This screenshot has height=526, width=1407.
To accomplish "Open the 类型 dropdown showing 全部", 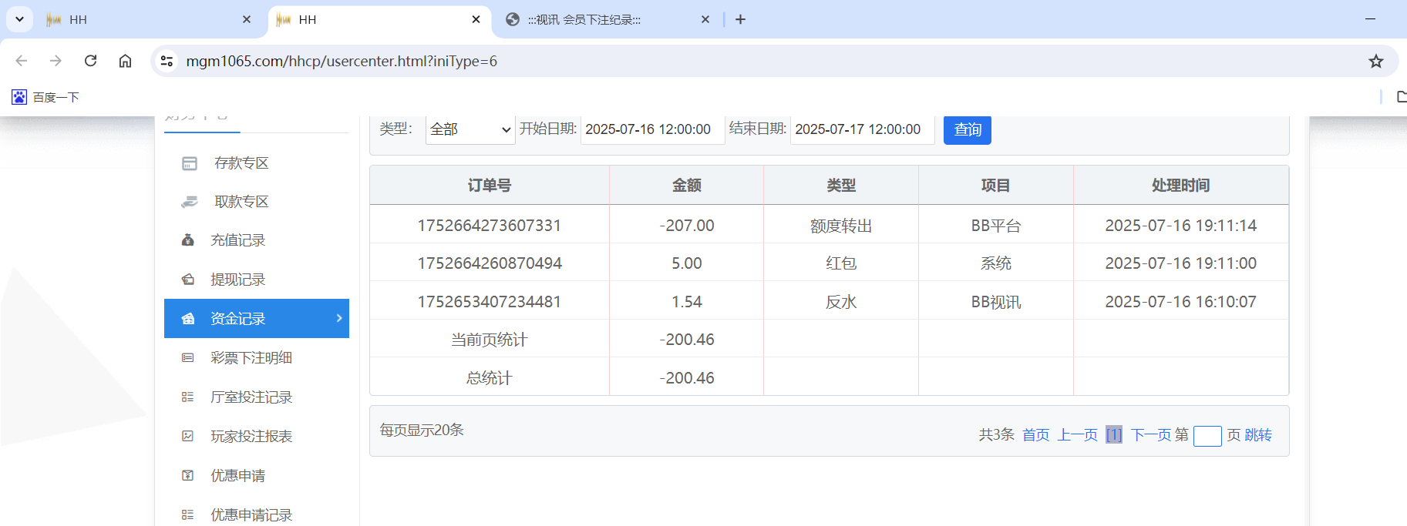I will 470,129.
